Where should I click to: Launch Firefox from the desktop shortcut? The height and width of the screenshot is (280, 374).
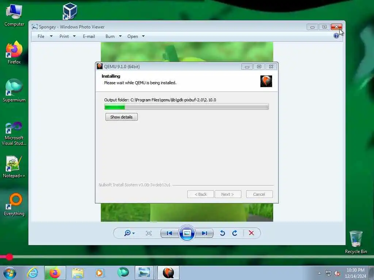point(14,52)
